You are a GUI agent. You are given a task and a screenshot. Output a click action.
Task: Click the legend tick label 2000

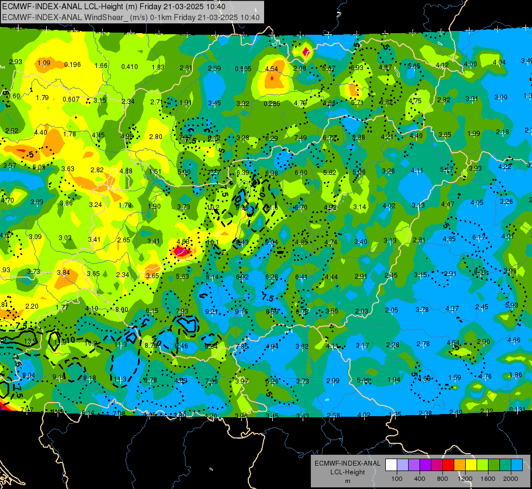coord(511,479)
